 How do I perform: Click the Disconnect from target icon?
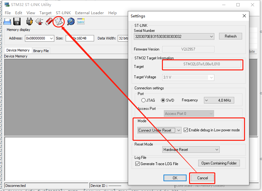pos(39,21)
